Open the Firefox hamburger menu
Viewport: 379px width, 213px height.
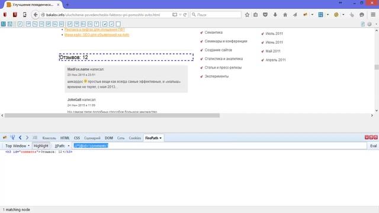coord(373,15)
